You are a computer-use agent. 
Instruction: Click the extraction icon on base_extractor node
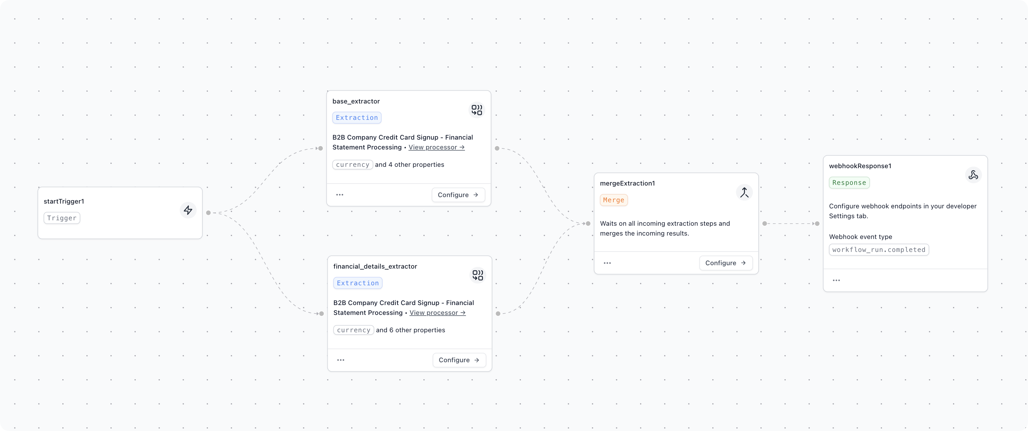point(477,110)
